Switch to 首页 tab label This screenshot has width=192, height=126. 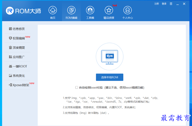[x=53, y=18]
